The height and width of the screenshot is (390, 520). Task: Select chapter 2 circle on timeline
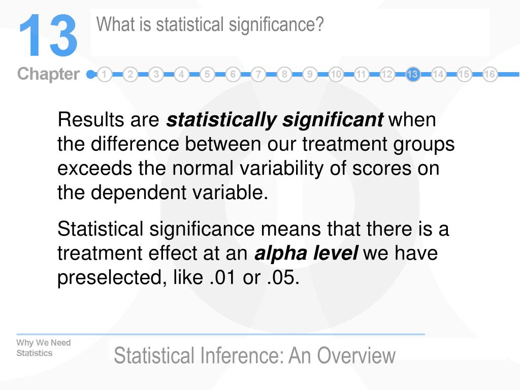point(131,74)
